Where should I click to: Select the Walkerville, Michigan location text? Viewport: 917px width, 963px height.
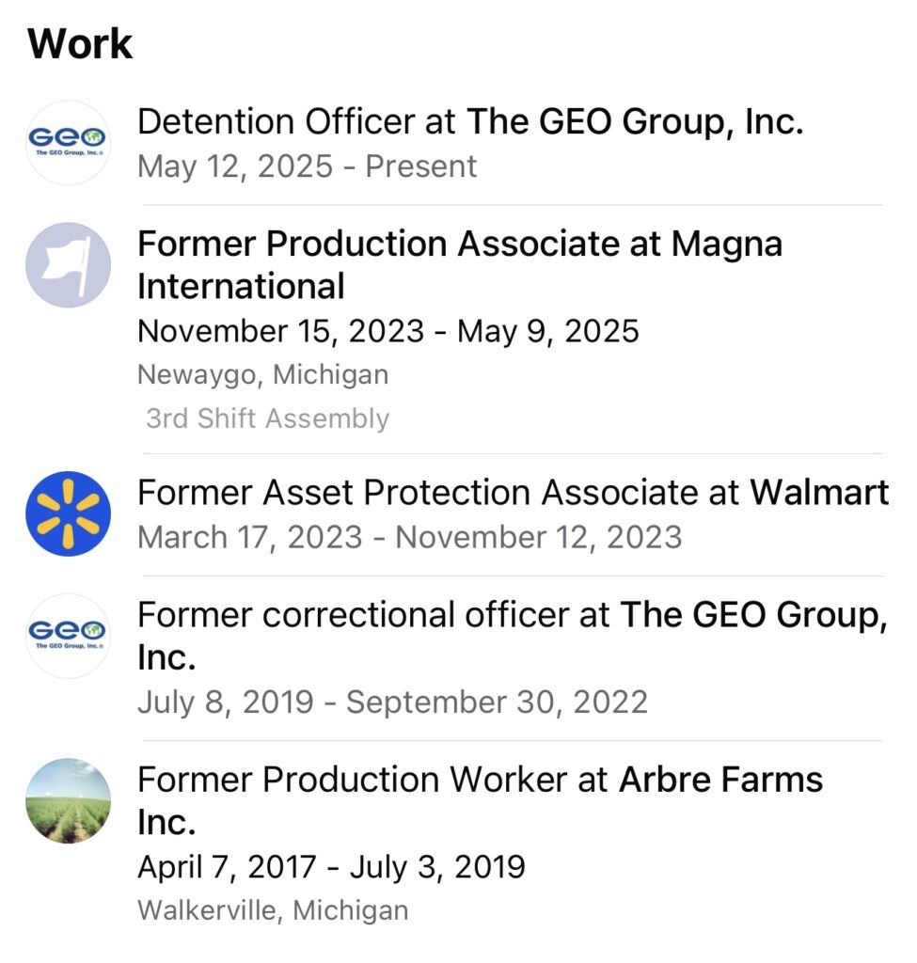click(x=273, y=910)
